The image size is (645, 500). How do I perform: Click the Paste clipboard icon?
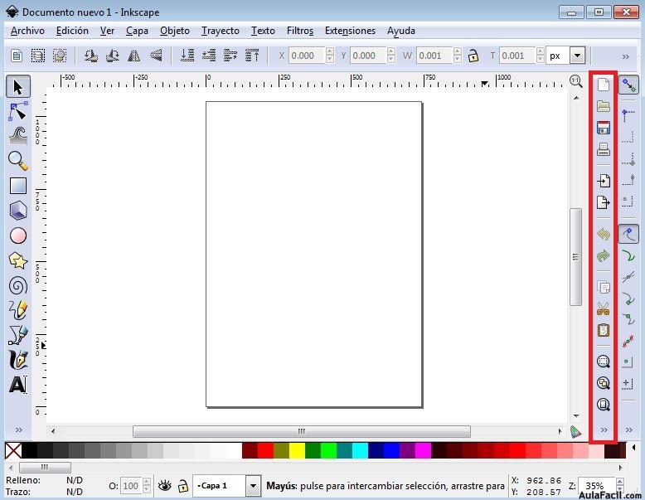[x=603, y=330]
